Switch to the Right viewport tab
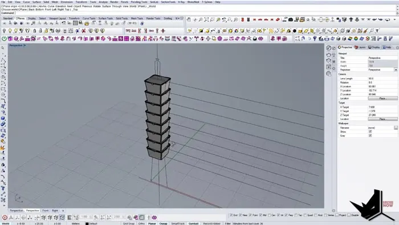 pos(55,211)
